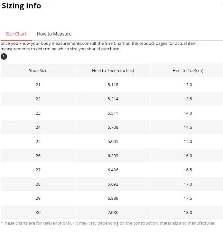Click the reference-only disclaimer text
This screenshot has height=233, width=223.
pos(108,223)
